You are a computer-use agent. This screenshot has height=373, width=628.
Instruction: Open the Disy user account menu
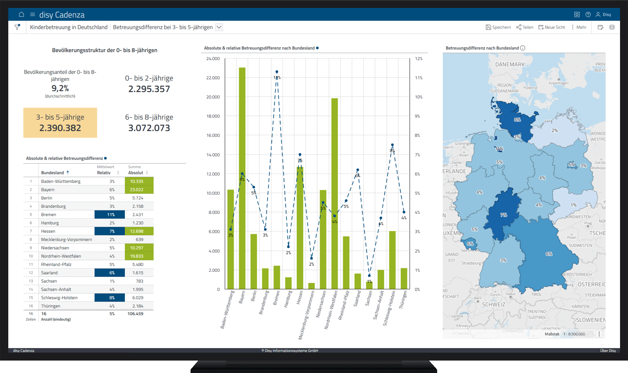coord(603,14)
